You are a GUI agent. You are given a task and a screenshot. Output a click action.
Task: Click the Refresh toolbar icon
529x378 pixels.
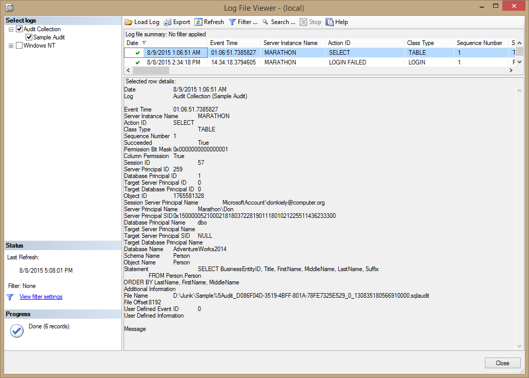[x=198, y=22]
